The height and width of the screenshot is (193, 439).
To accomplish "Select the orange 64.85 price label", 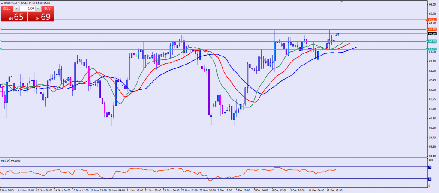I will pyautogui.click(x=432, y=29).
